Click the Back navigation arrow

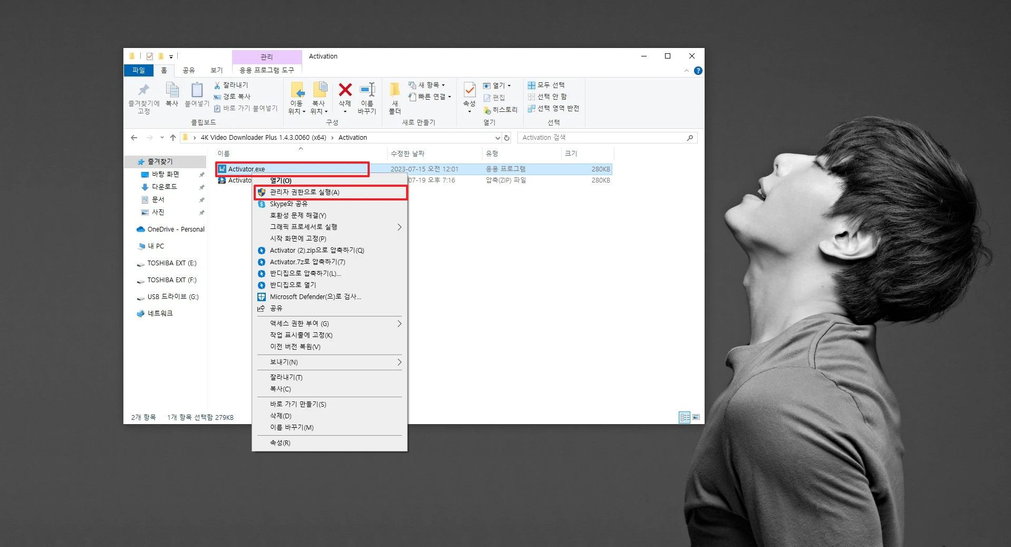coord(134,138)
